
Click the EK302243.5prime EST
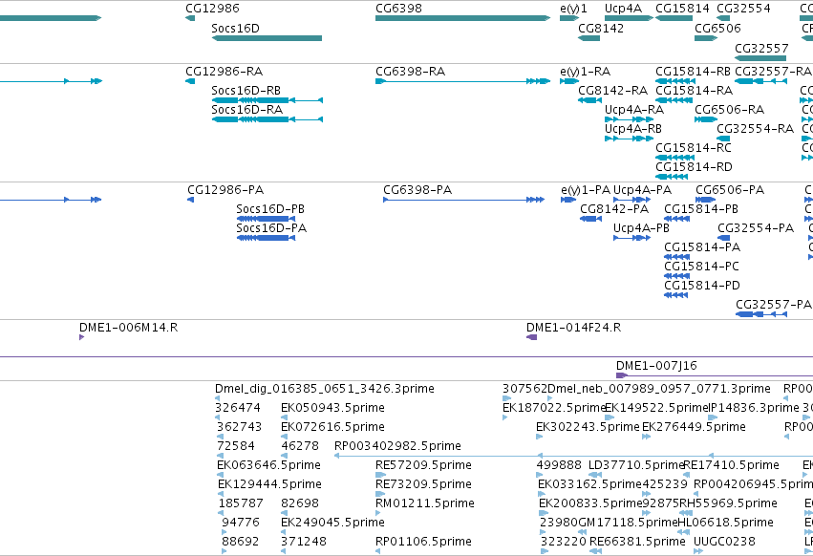click(539, 437)
